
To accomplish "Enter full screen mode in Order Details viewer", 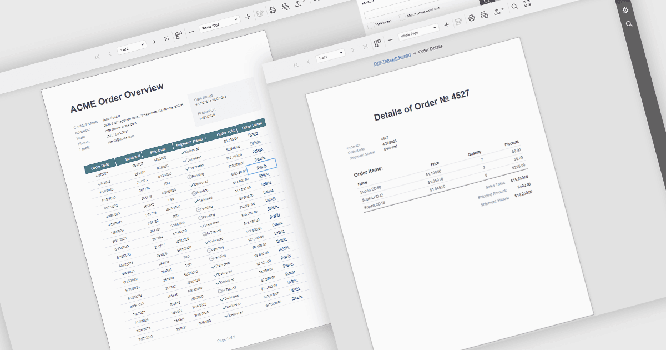I will pyautogui.click(x=527, y=3).
